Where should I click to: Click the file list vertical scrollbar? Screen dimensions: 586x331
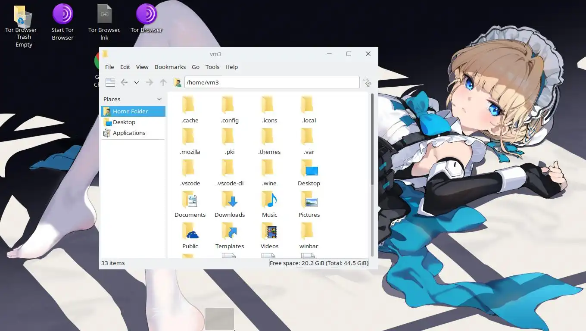pos(372,139)
